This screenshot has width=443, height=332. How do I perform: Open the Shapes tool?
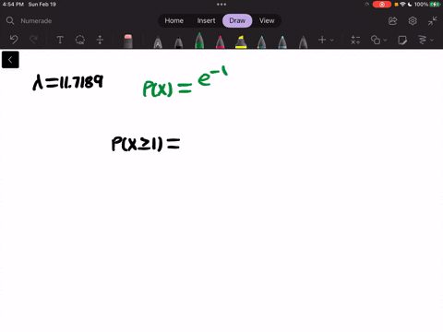tap(376, 40)
